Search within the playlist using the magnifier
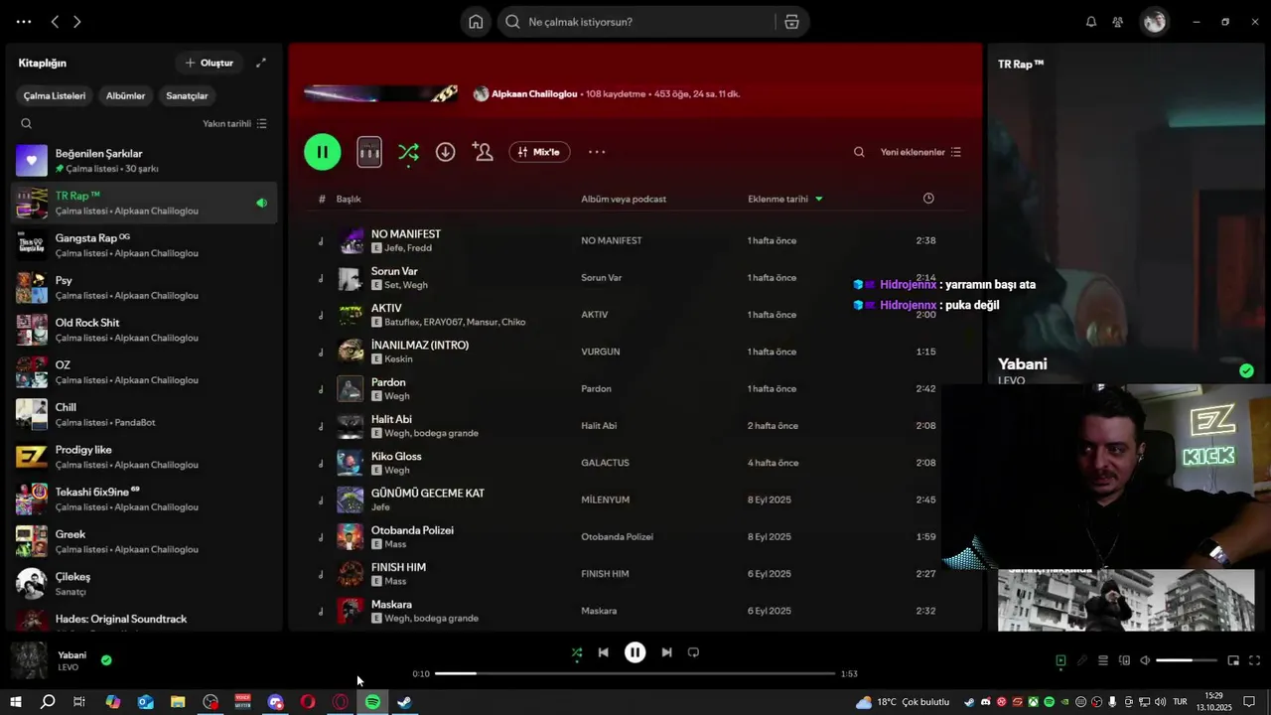The height and width of the screenshot is (715, 1271). [859, 152]
